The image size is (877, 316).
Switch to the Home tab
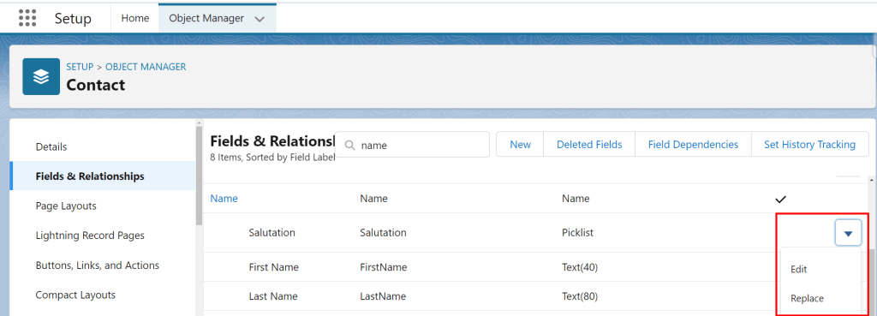(x=135, y=19)
